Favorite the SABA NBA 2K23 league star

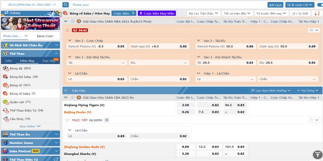[x=72, y=21]
